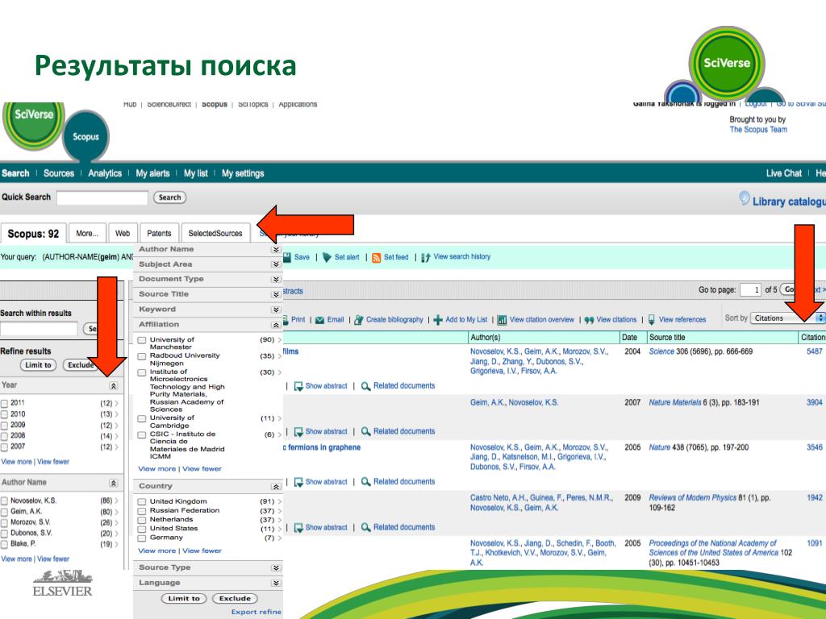Click the Go to page number field
826x619 pixels.
click(x=750, y=290)
